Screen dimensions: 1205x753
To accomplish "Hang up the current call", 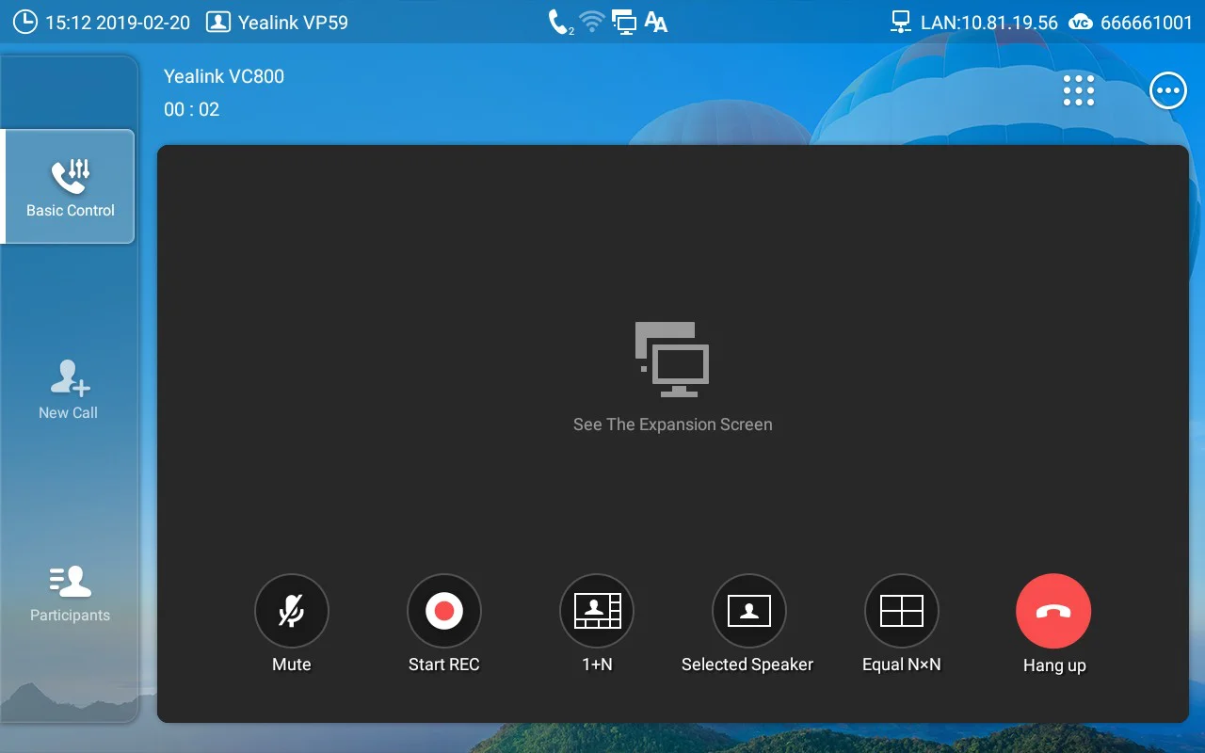I will click(x=1053, y=610).
